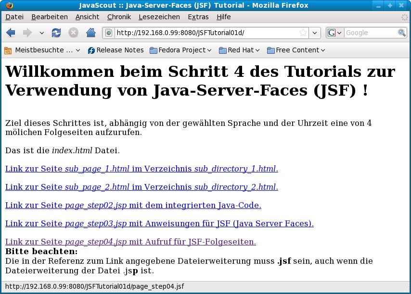Viewport: 411px width, 294px height.
Task: Click the Forward navigation arrow
Action: (x=27, y=33)
